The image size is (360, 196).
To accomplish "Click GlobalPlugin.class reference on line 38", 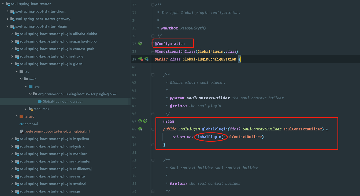I will 217,51.
